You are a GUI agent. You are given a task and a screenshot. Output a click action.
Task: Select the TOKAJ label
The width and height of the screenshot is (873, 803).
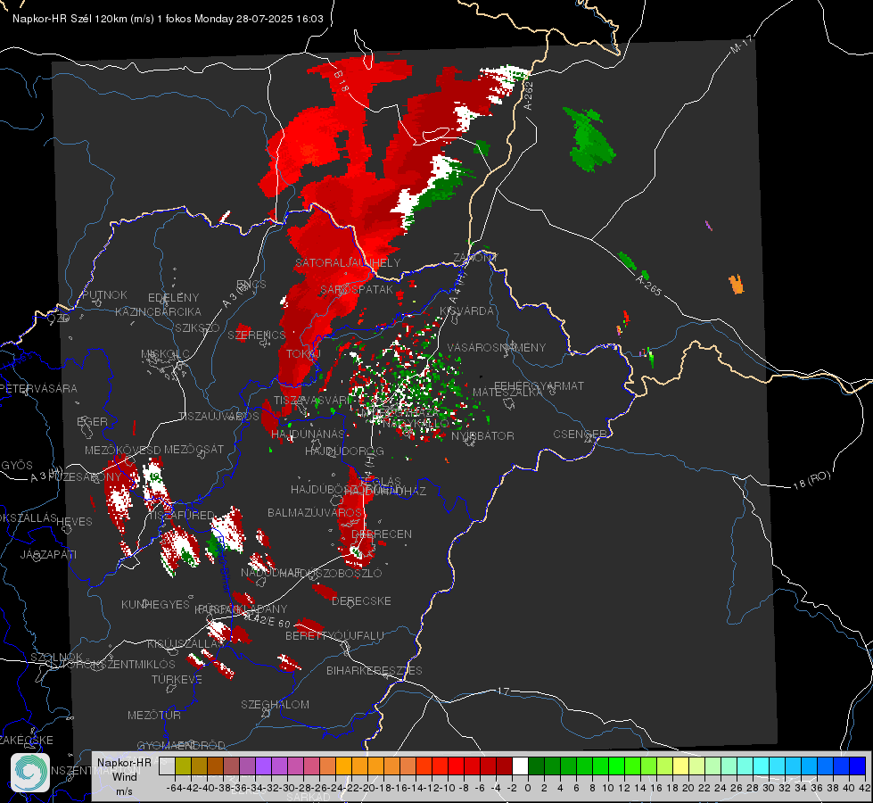pos(303,354)
